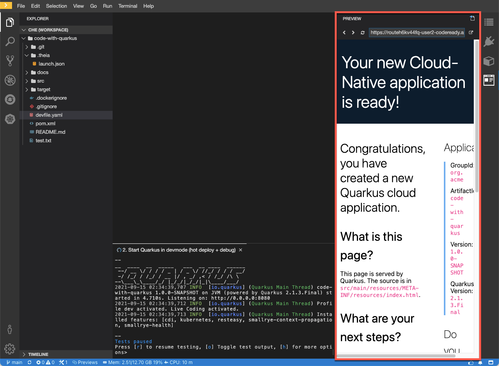Click the feedback thumbs icon in status bar

(x=471, y=363)
